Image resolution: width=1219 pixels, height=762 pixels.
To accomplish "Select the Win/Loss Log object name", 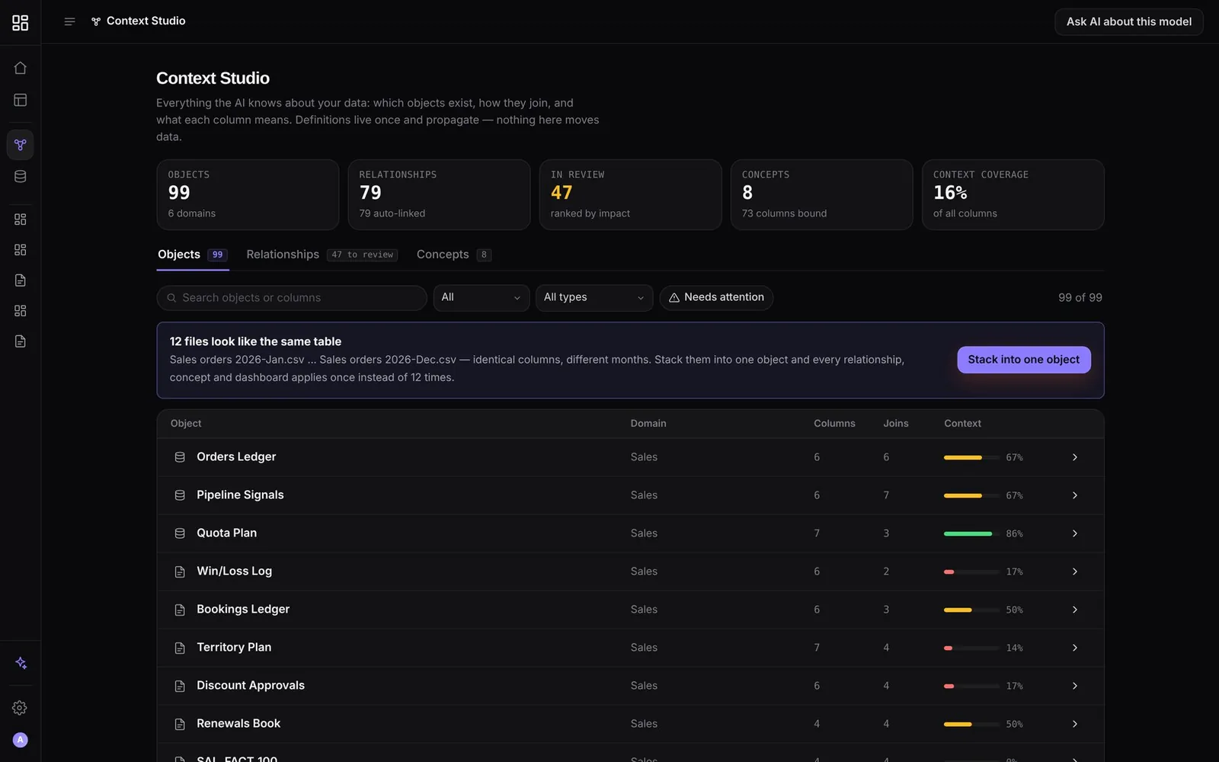I will (x=234, y=571).
